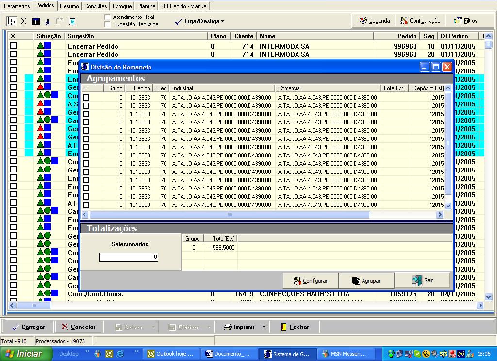Open the Filtros filter options
497x361 pixels.
click(465, 21)
